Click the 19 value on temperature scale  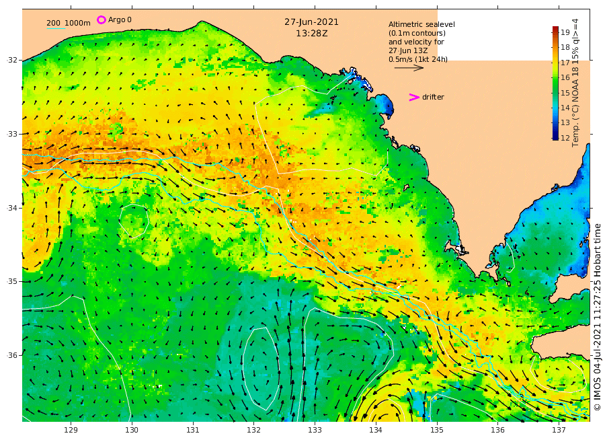(565, 32)
